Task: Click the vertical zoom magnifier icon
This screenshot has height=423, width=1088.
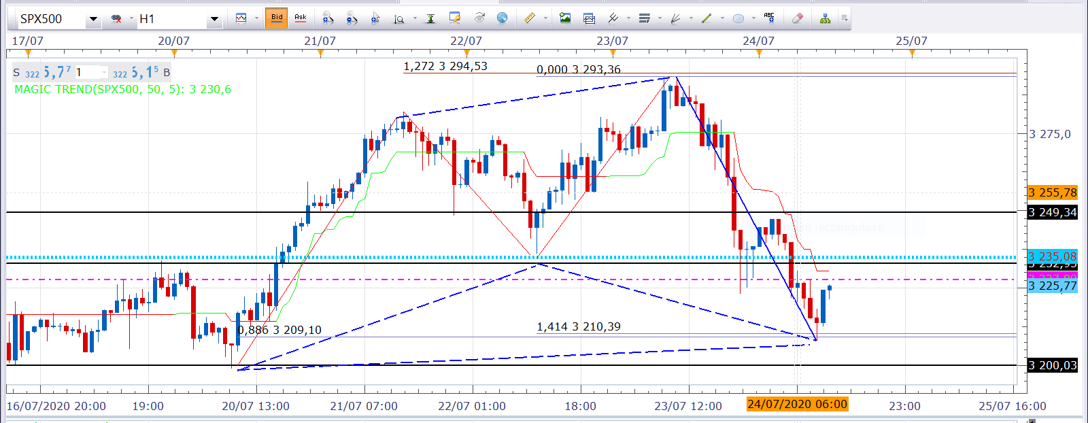Action: tap(399, 18)
